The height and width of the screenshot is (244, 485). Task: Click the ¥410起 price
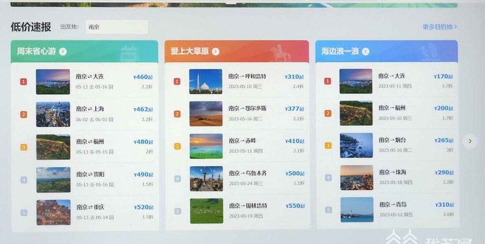pos(295,141)
